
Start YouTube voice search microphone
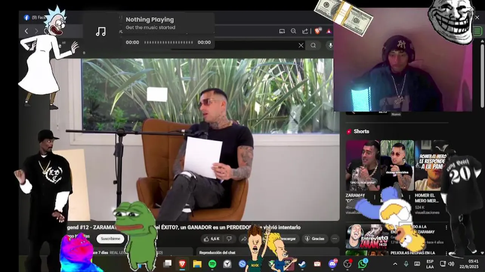pyautogui.click(x=330, y=45)
